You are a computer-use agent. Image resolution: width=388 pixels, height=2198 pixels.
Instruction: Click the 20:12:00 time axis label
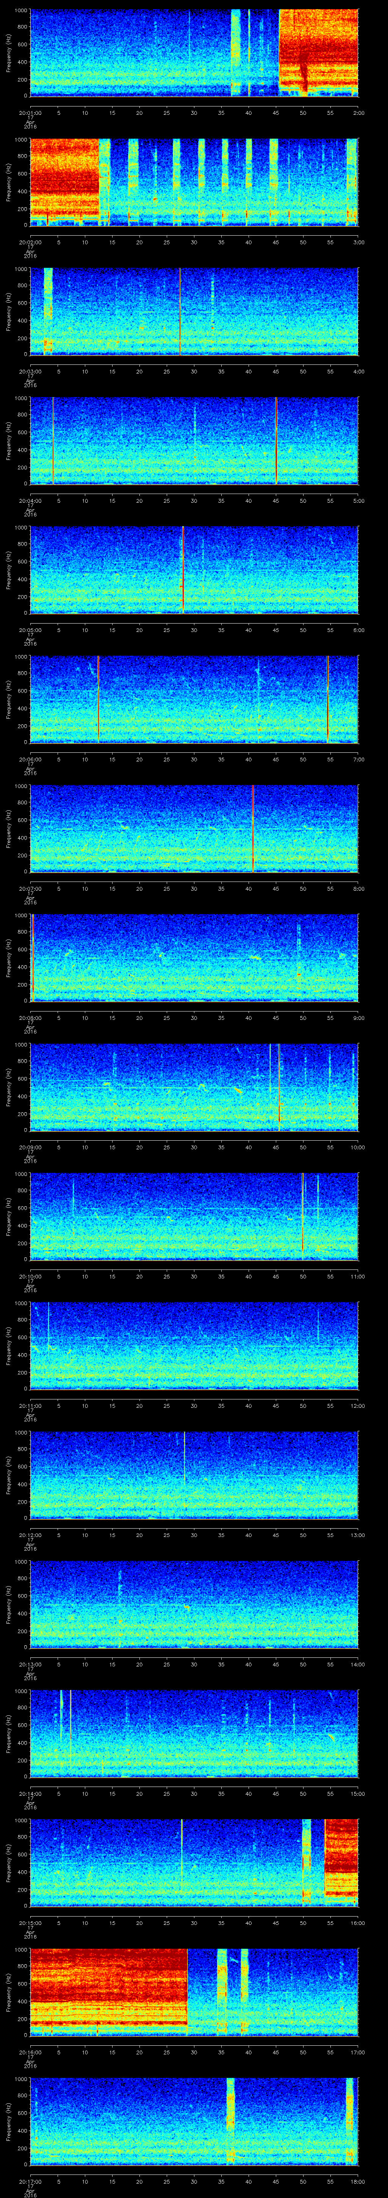pos(30,1535)
